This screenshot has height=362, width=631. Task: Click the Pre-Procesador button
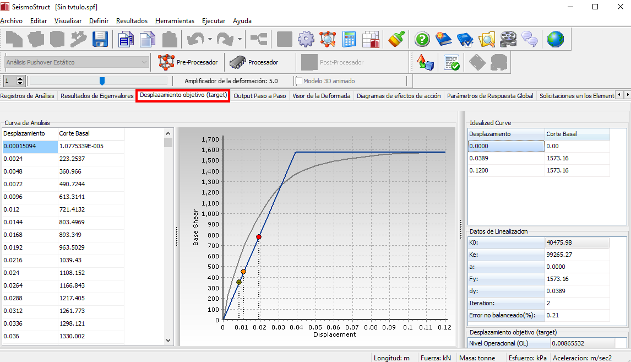point(188,62)
